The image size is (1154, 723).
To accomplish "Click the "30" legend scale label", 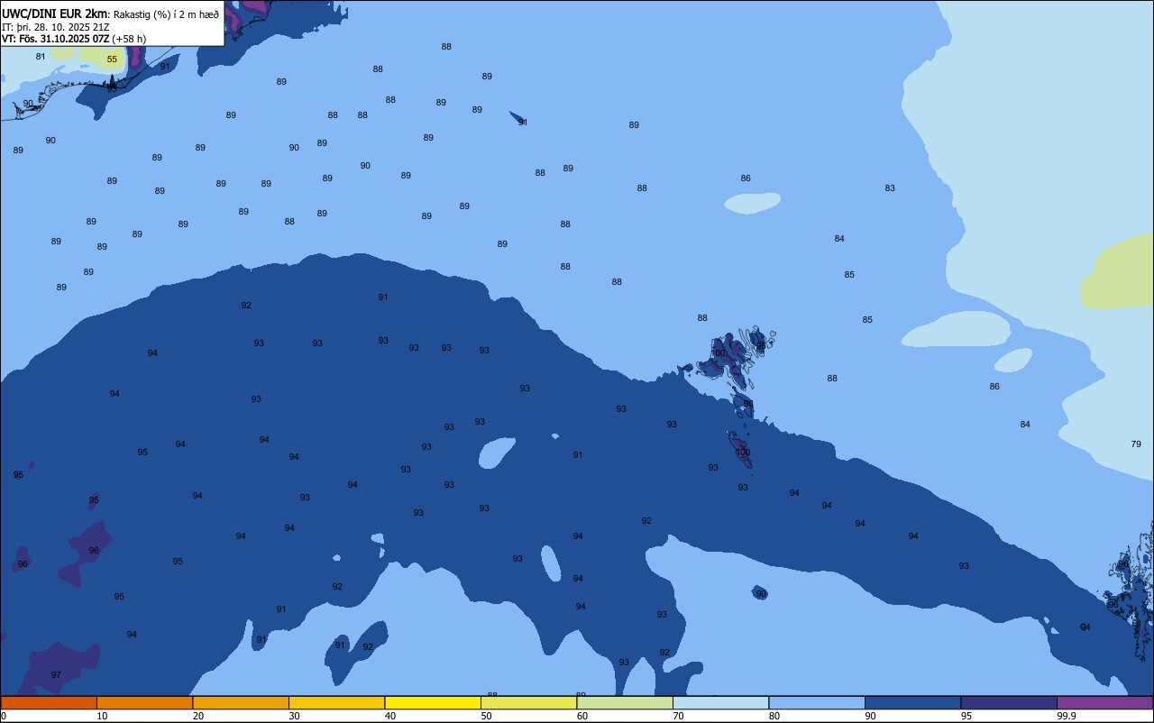I will click(294, 716).
